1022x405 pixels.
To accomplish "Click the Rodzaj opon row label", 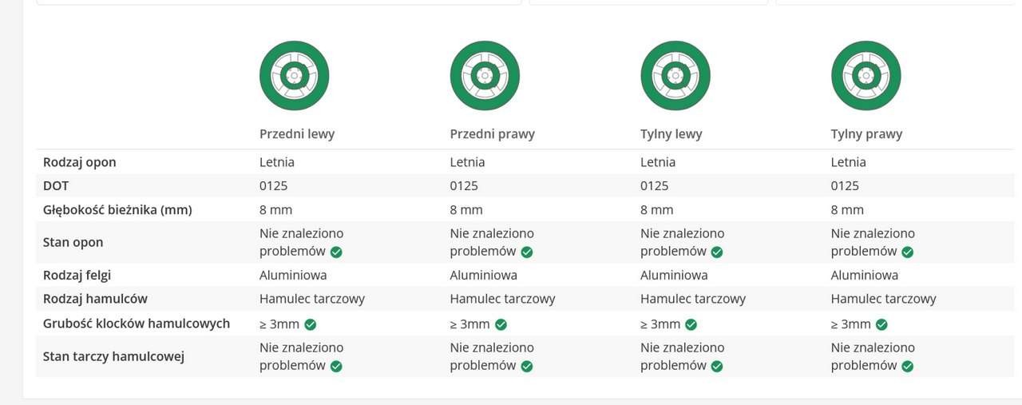I will click(x=79, y=162).
